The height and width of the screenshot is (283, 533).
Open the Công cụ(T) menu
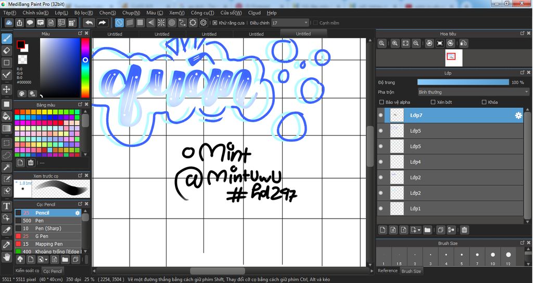(202, 12)
